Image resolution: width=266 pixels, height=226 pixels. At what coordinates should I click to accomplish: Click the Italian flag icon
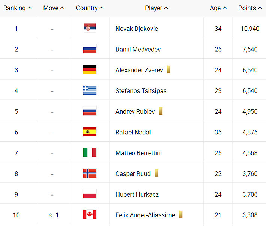(90, 152)
